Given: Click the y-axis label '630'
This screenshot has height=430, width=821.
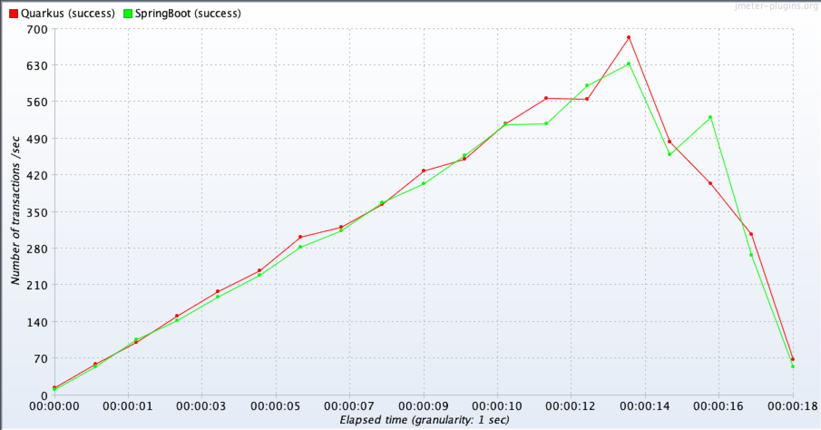Looking at the screenshot, I should [x=37, y=66].
